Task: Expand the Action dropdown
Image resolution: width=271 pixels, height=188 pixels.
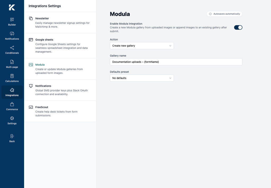Action: [142, 46]
